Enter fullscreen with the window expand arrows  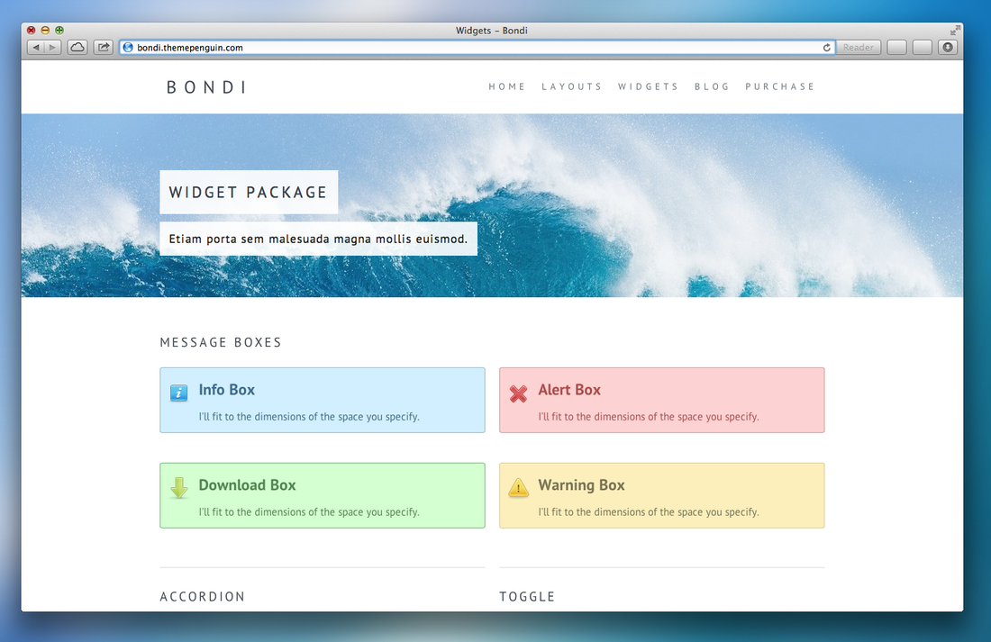(955, 30)
